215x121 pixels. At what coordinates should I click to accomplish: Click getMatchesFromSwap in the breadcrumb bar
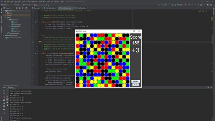click(42, 5)
